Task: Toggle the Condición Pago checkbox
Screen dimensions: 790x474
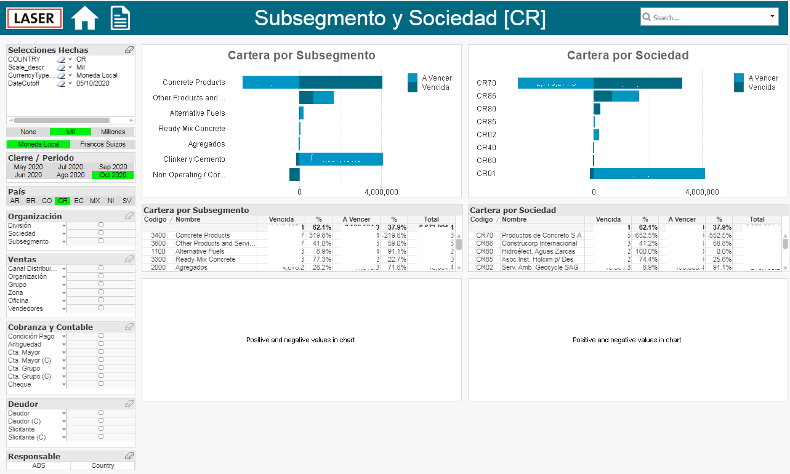Action: [x=101, y=336]
